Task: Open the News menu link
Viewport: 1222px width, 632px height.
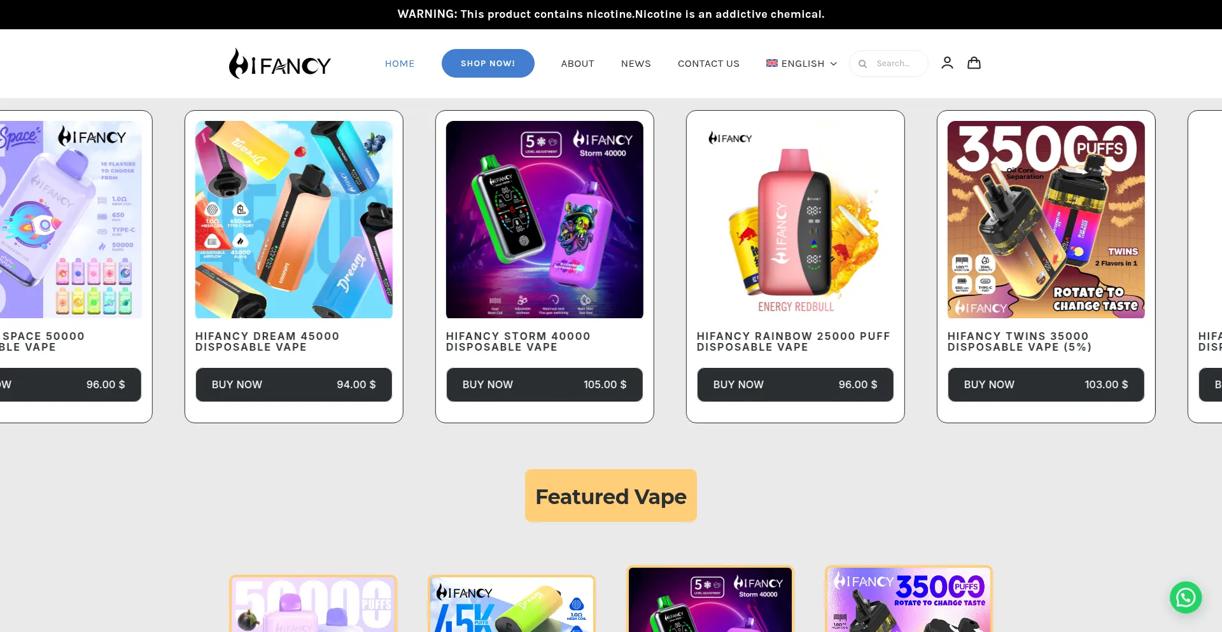Action: click(636, 64)
